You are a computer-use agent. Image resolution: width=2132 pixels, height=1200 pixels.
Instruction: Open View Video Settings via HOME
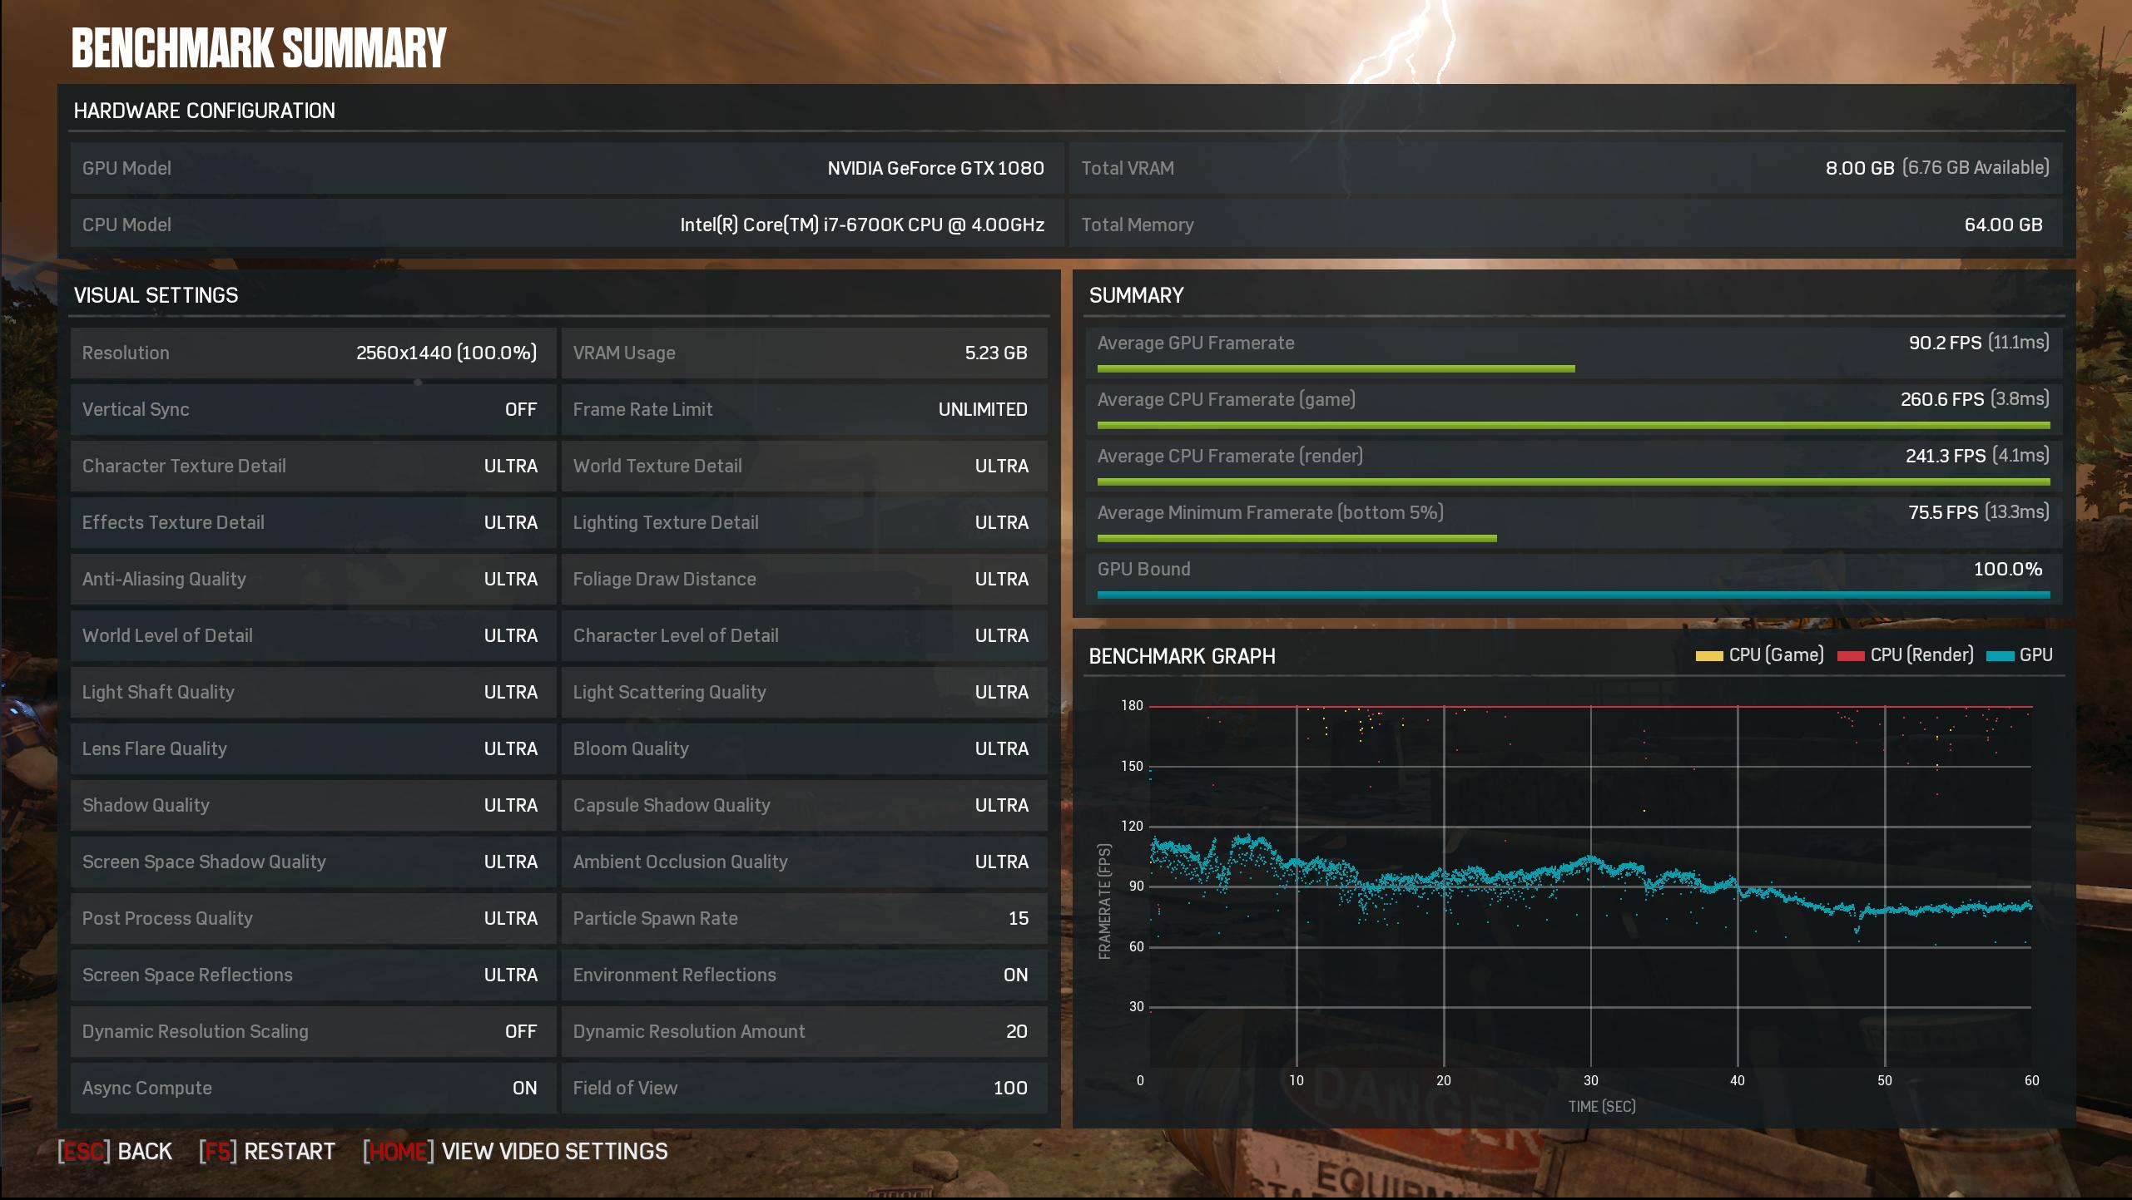[x=515, y=1151]
